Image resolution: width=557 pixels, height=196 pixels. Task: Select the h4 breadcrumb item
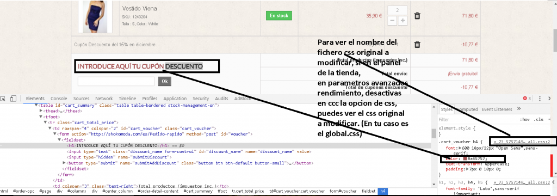point(382,192)
